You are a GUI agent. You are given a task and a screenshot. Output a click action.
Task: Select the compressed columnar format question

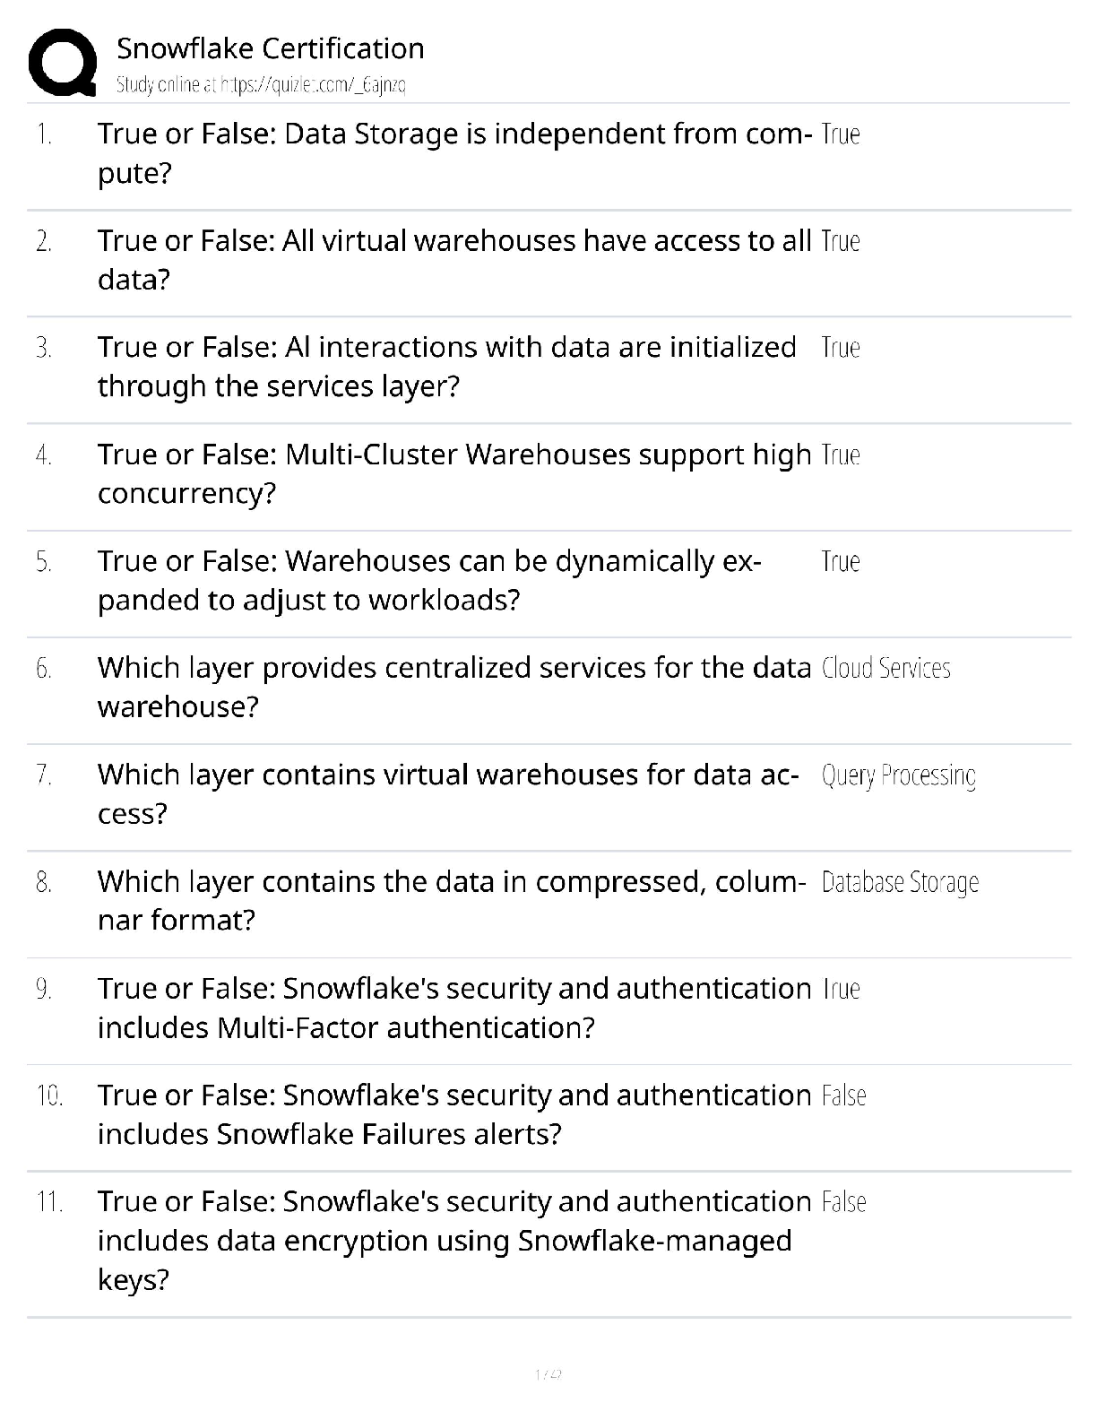[x=451, y=900]
